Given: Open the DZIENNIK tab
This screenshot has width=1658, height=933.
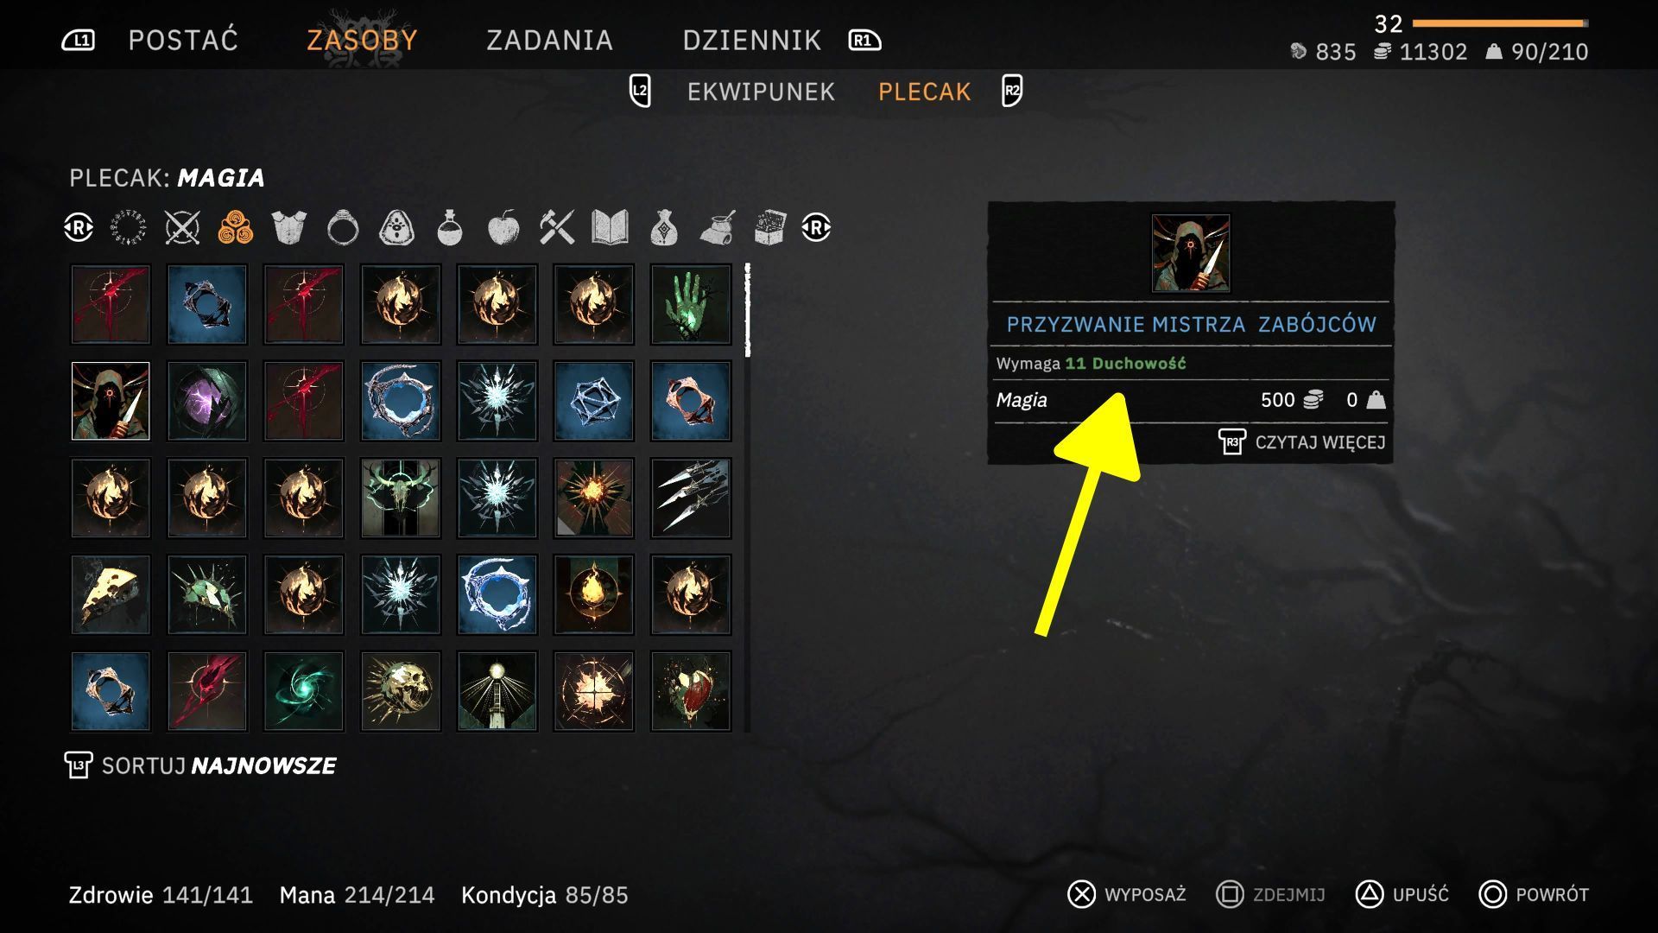Looking at the screenshot, I should [x=752, y=40].
